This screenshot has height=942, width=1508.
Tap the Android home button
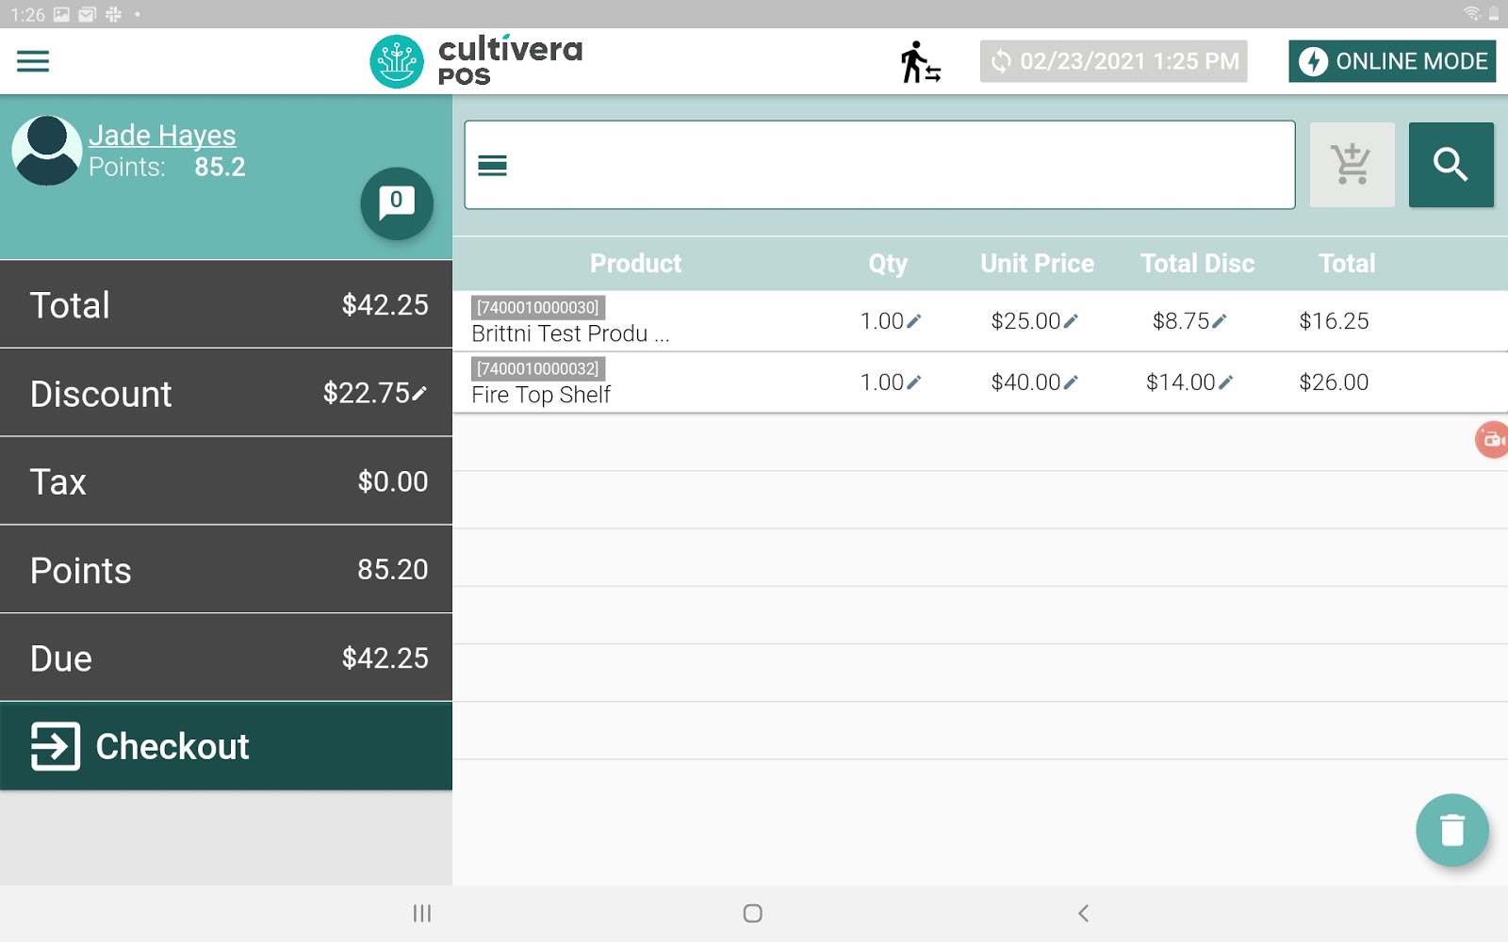752,913
